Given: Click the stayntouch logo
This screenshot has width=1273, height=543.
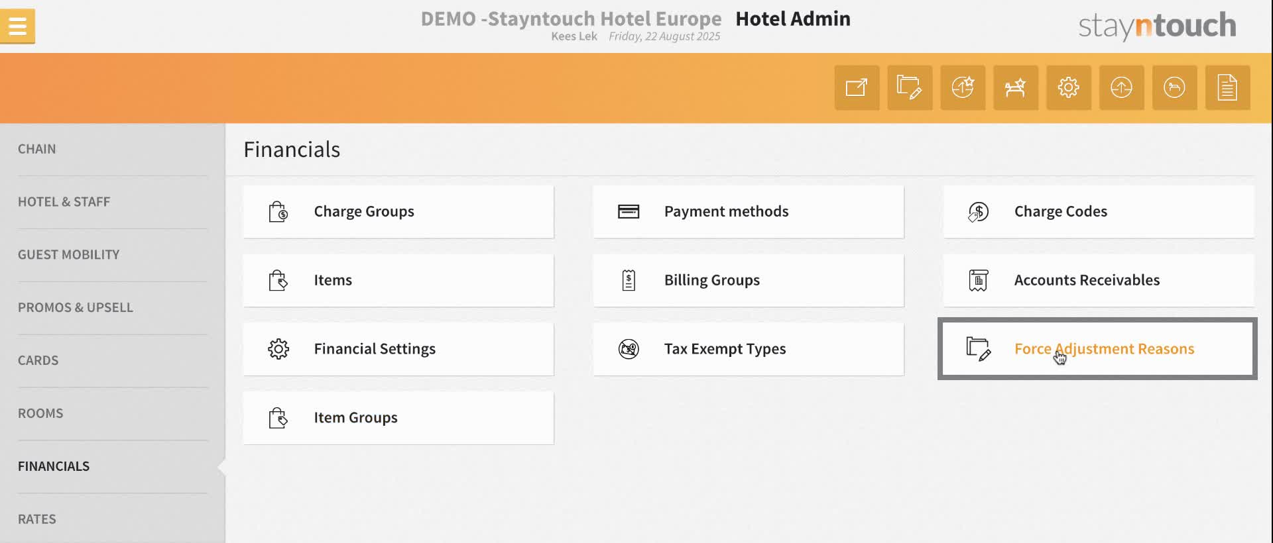Looking at the screenshot, I should pyautogui.click(x=1157, y=26).
